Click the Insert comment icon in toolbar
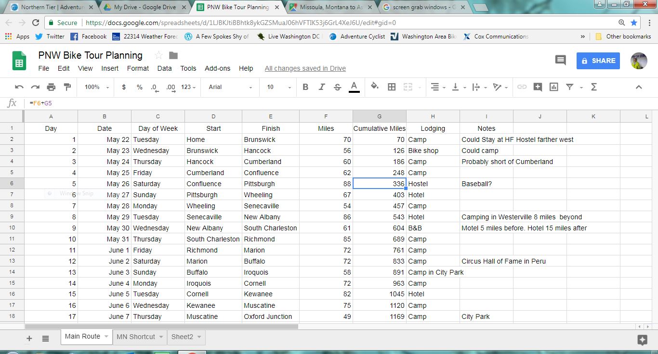Image resolution: width=658 pixels, height=354 pixels. click(538, 87)
